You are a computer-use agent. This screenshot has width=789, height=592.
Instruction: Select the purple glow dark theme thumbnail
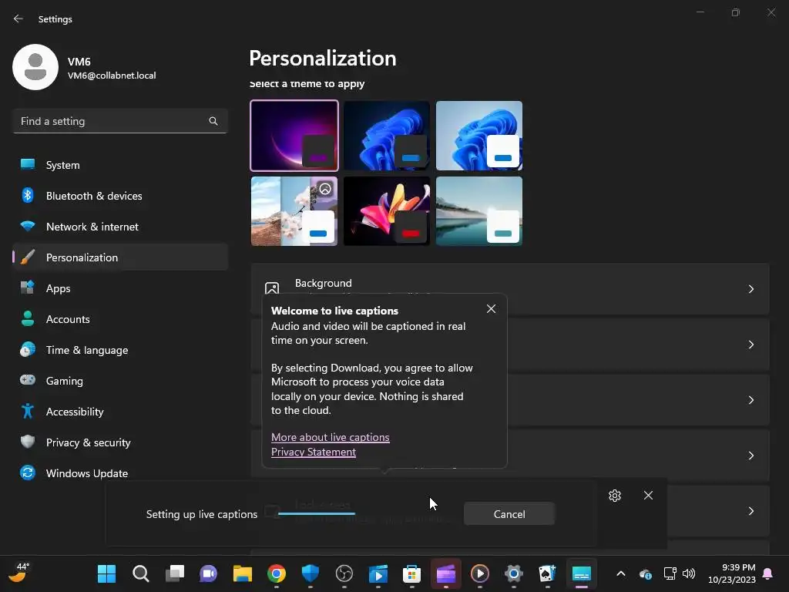[x=294, y=136]
